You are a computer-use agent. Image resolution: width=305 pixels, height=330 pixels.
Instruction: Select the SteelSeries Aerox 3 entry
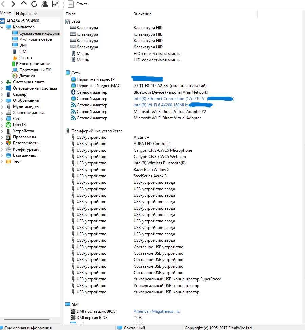click(x=150, y=176)
